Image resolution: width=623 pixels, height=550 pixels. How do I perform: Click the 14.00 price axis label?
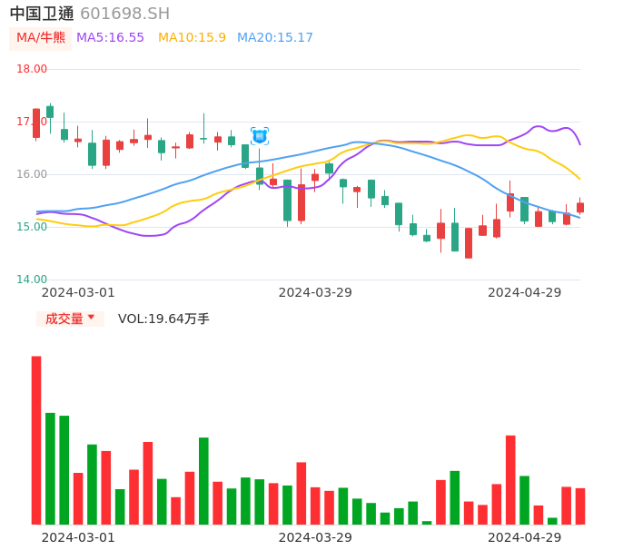click(32, 280)
